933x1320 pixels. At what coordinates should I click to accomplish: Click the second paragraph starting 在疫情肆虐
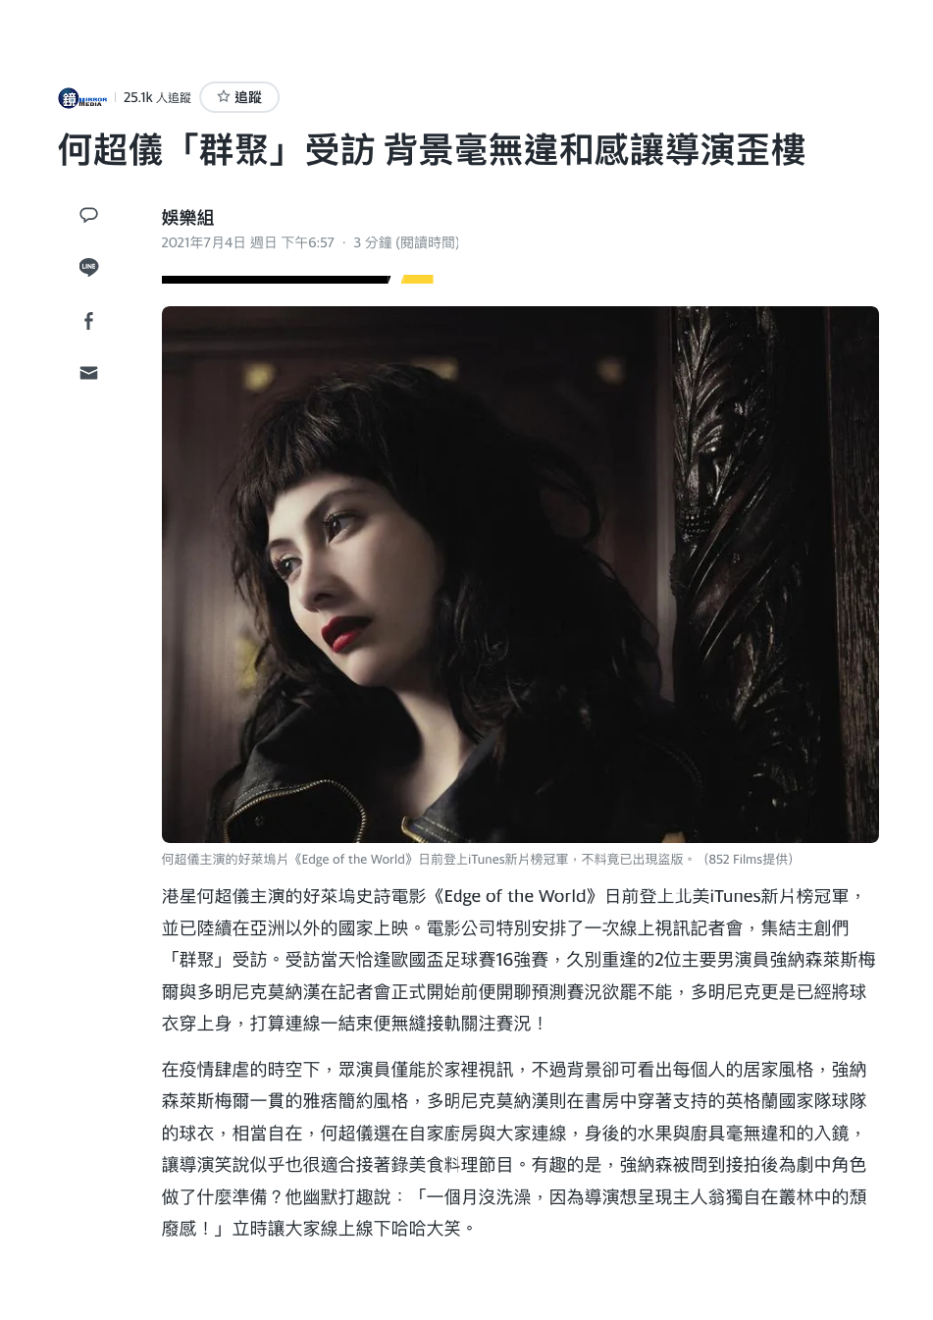coord(515,1149)
